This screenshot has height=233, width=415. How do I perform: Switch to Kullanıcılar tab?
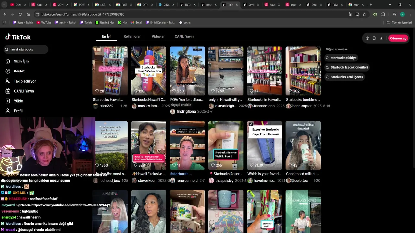pos(132,36)
